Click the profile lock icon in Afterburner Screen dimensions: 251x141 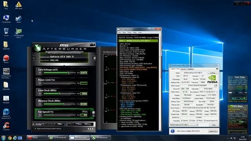click(x=33, y=124)
